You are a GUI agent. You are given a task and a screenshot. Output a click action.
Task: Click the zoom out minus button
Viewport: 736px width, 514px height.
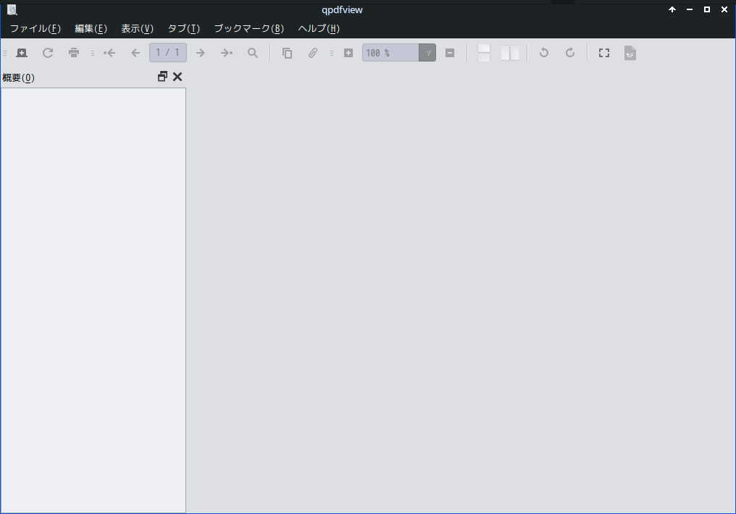[450, 53]
